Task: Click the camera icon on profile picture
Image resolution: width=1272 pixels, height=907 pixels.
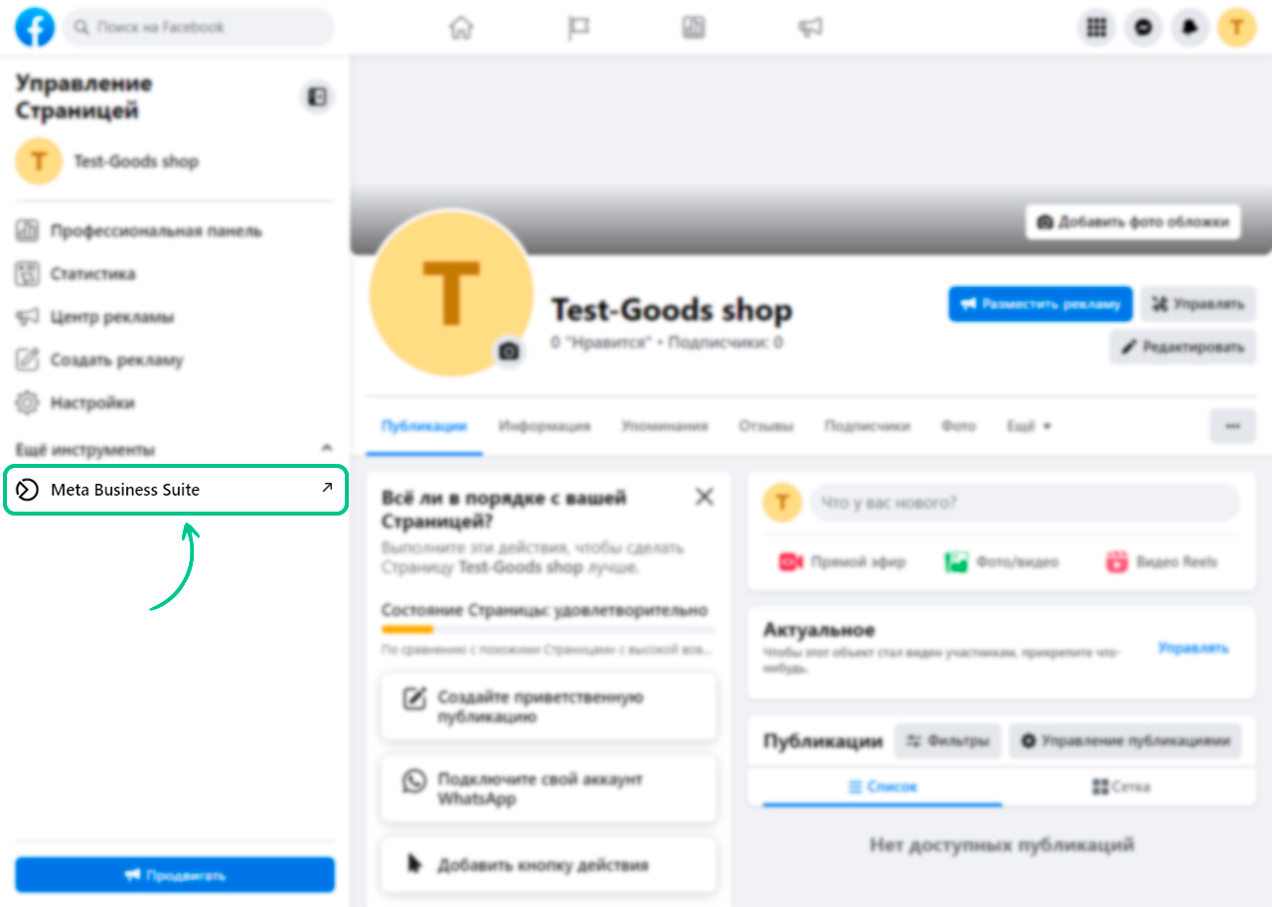Action: [509, 351]
